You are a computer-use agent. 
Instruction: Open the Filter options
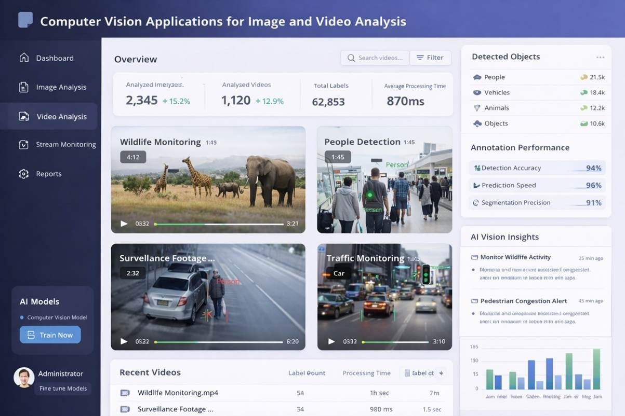[x=430, y=58]
